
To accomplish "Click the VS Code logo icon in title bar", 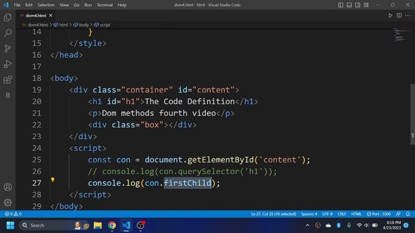I will [x=6, y=5].
